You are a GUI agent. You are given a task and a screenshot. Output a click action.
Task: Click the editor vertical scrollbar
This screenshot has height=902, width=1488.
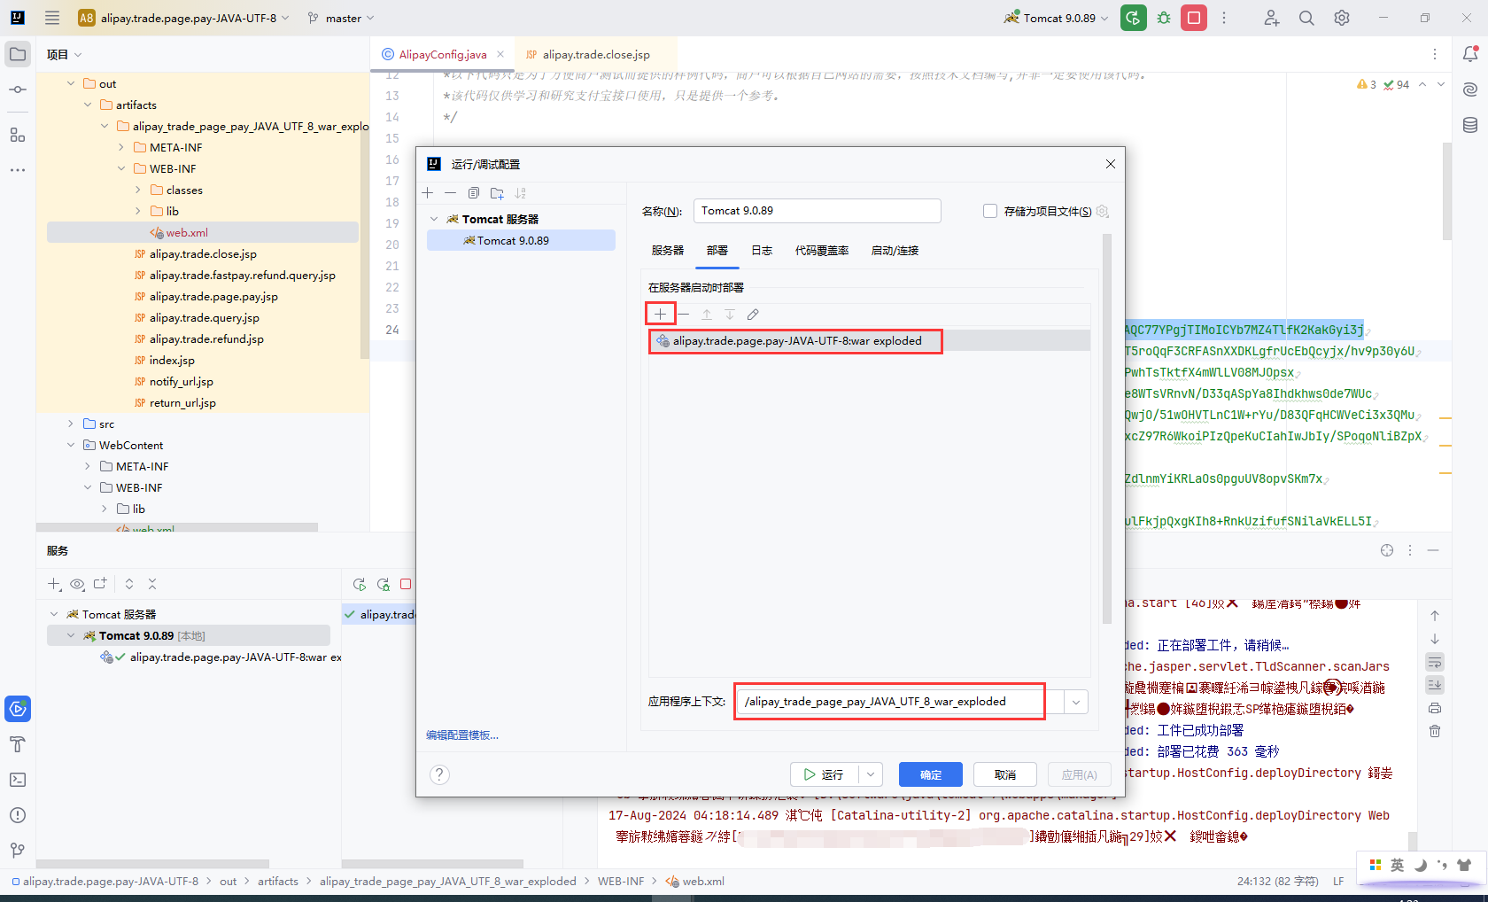click(x=1446, y=191)
